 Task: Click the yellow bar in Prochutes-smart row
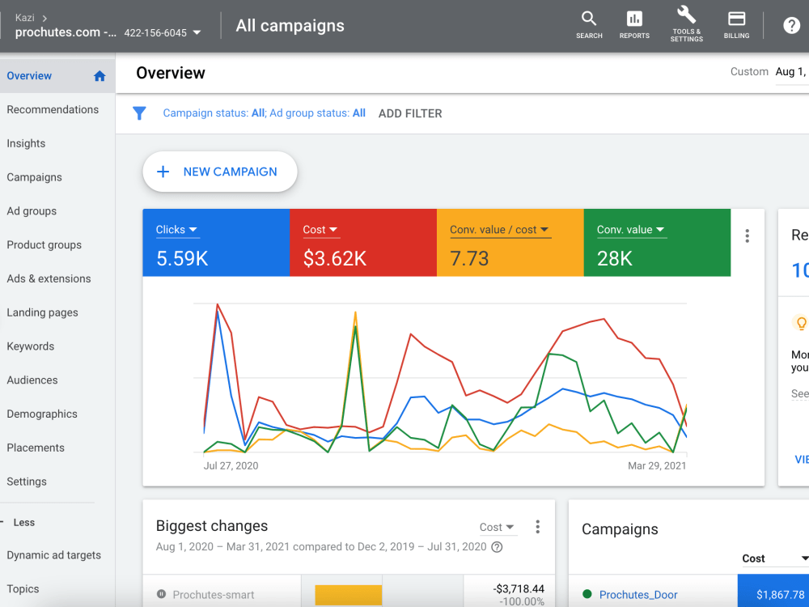tap(348, 595)
